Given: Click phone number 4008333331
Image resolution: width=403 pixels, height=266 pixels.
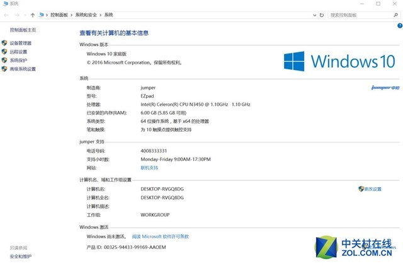Looking at the screenshot, I should [x=154, y=151].
